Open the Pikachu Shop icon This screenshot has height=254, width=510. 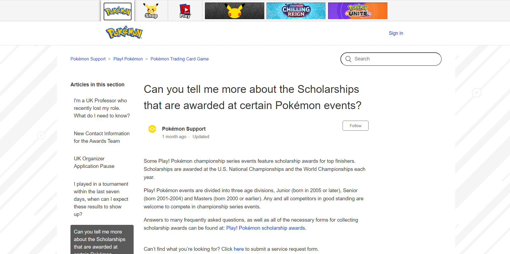151,11
